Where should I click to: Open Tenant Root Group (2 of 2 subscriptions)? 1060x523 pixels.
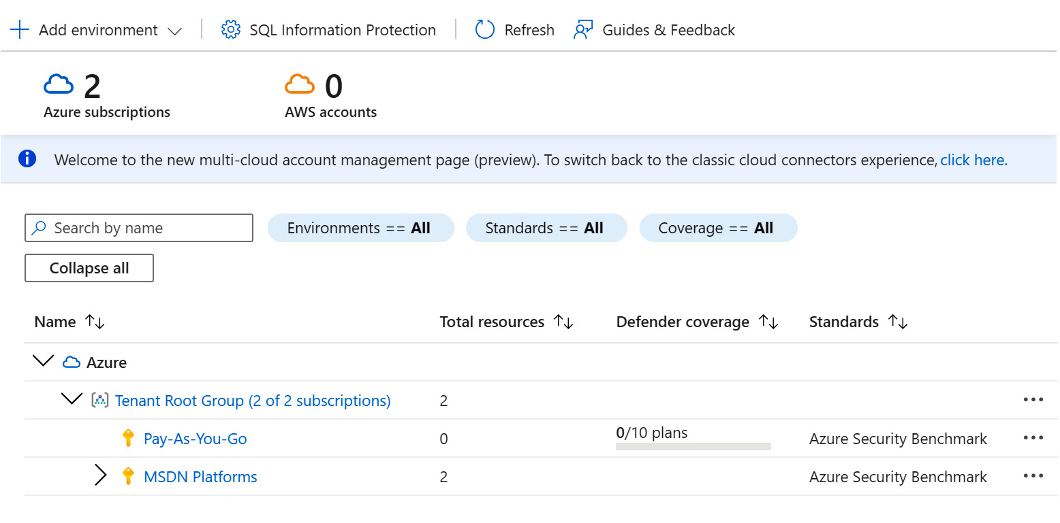click(253, 401)
